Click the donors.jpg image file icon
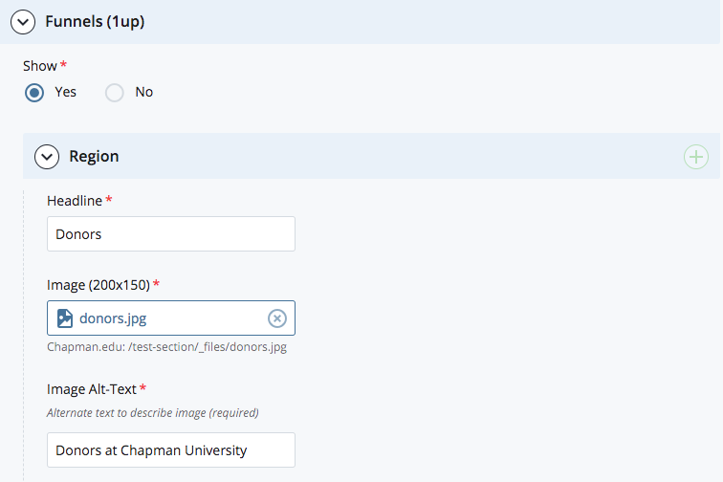723x482 pixels. point(64,318)
